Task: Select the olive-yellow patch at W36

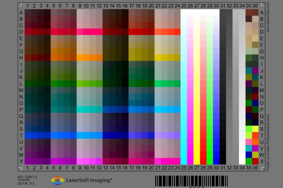Action: 255,155
